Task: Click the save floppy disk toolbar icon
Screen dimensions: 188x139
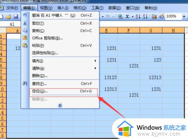Action: click(16, 17)
